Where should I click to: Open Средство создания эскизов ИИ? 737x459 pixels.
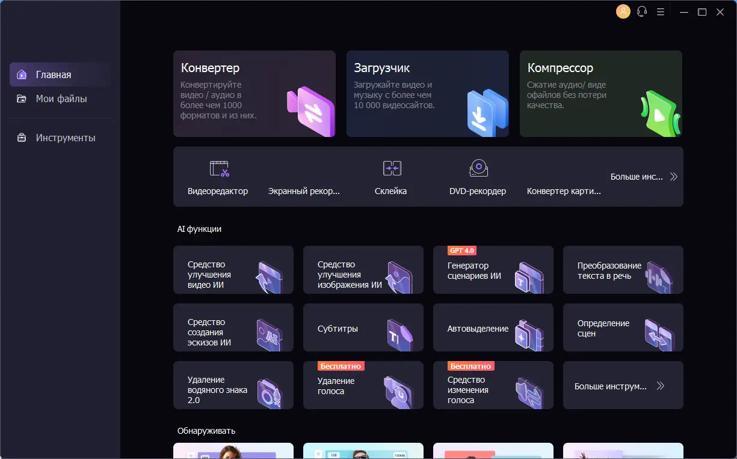(233, 327)
